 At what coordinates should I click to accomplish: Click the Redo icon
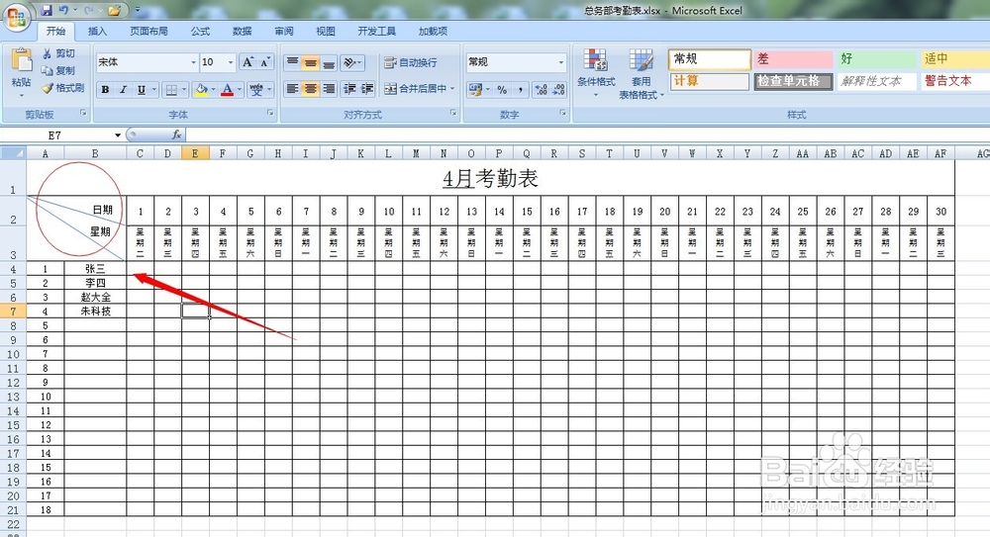click(89, 11)
